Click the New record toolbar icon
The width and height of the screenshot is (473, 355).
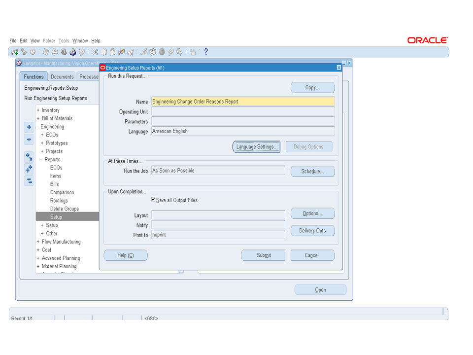click(15, 52)
